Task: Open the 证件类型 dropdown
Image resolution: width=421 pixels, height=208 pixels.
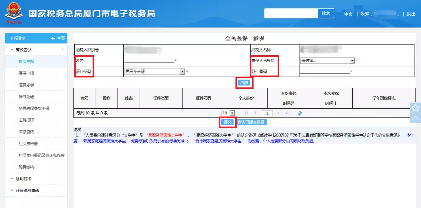Action: [x=154, y=71]
